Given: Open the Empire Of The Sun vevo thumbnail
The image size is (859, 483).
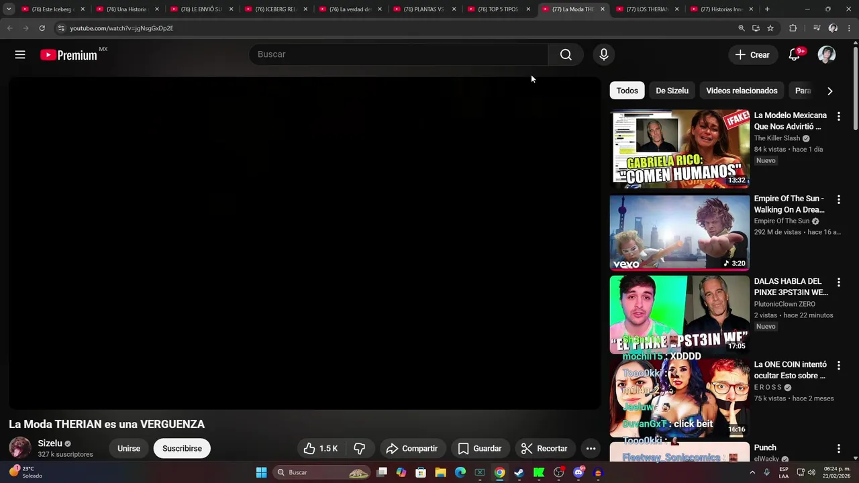Looking at the screenshot, I should [679, 232].
